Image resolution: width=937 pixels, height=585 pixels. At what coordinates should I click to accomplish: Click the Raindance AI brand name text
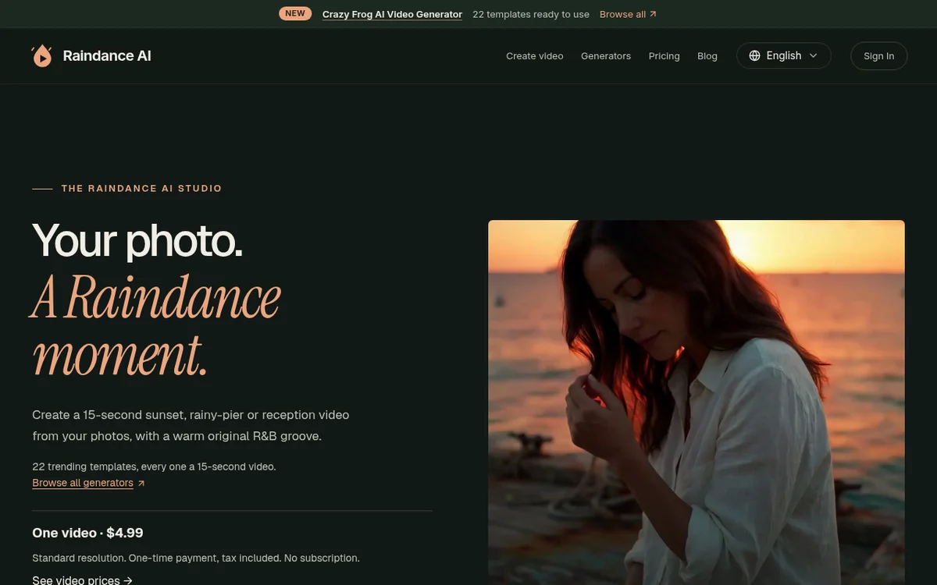click(x=107, y=55)
